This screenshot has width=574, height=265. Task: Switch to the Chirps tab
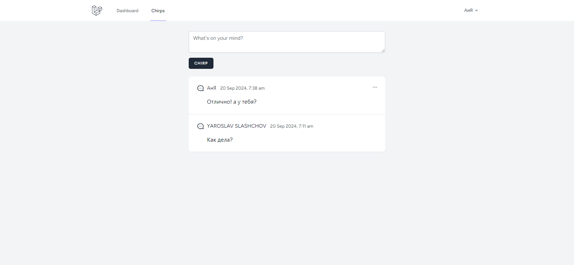(x=158, y=11)
